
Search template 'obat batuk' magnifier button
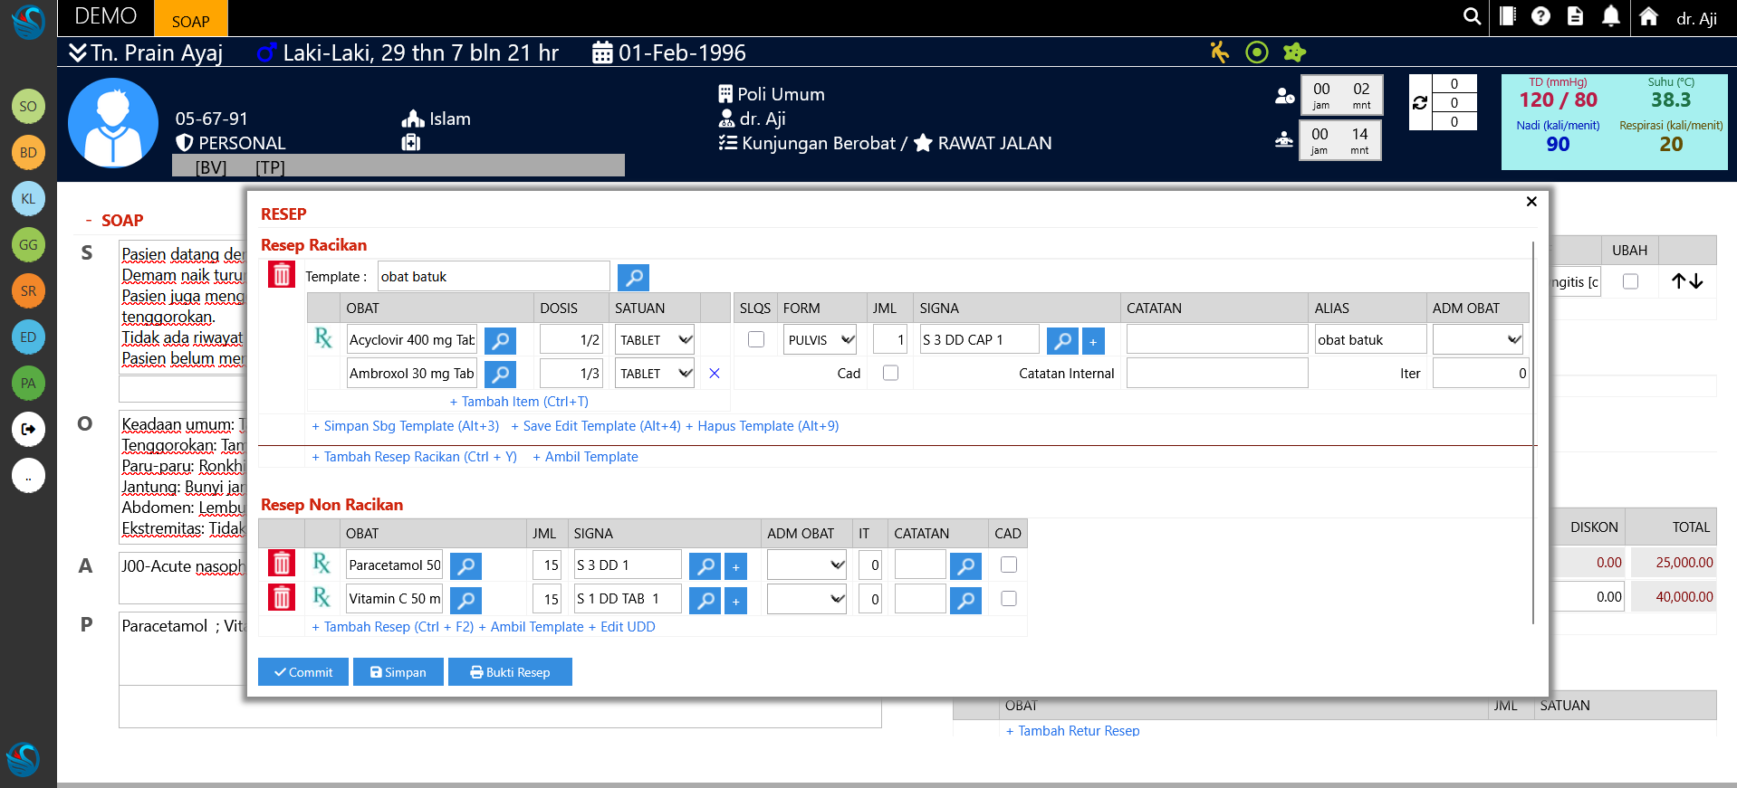[x=633, y=277]
